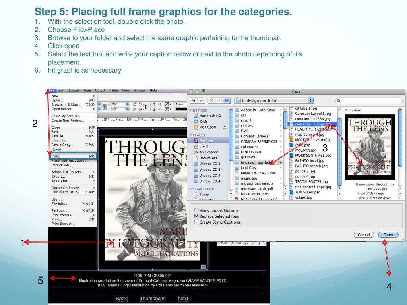Select the 'PASHTO local.jpg' file
This screenshot has width=407, height=305.
tap(309, 161)
